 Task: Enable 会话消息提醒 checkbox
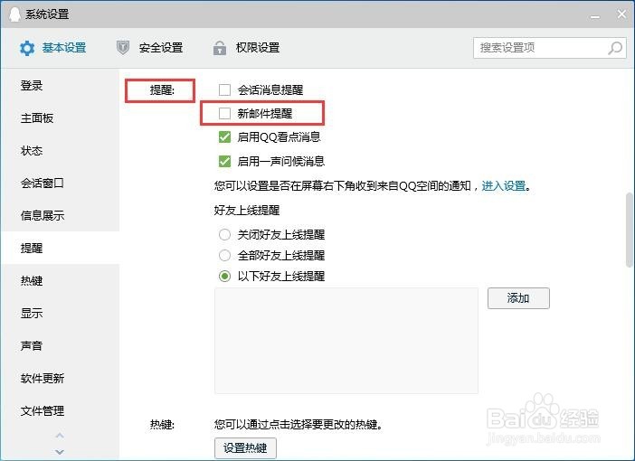[224, 89]
